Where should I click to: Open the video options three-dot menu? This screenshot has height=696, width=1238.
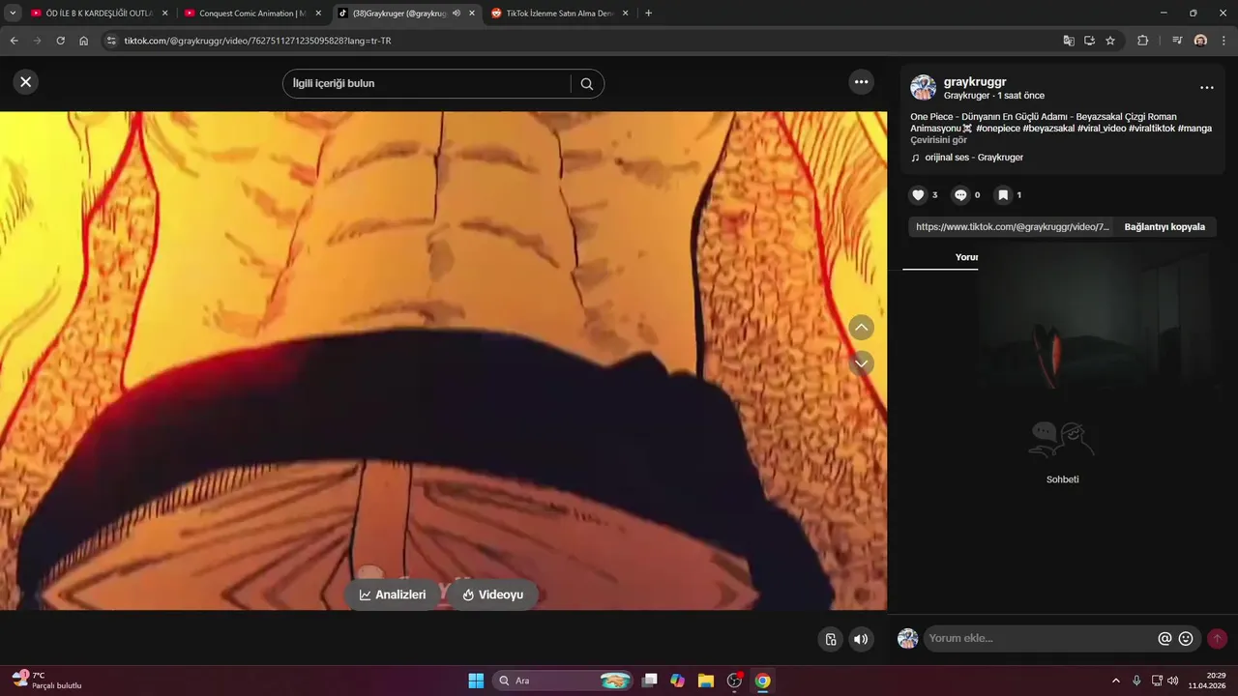[x=862, y=82]
